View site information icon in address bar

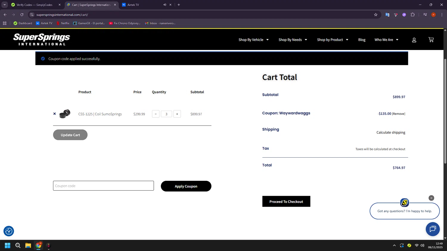(32, 15)
